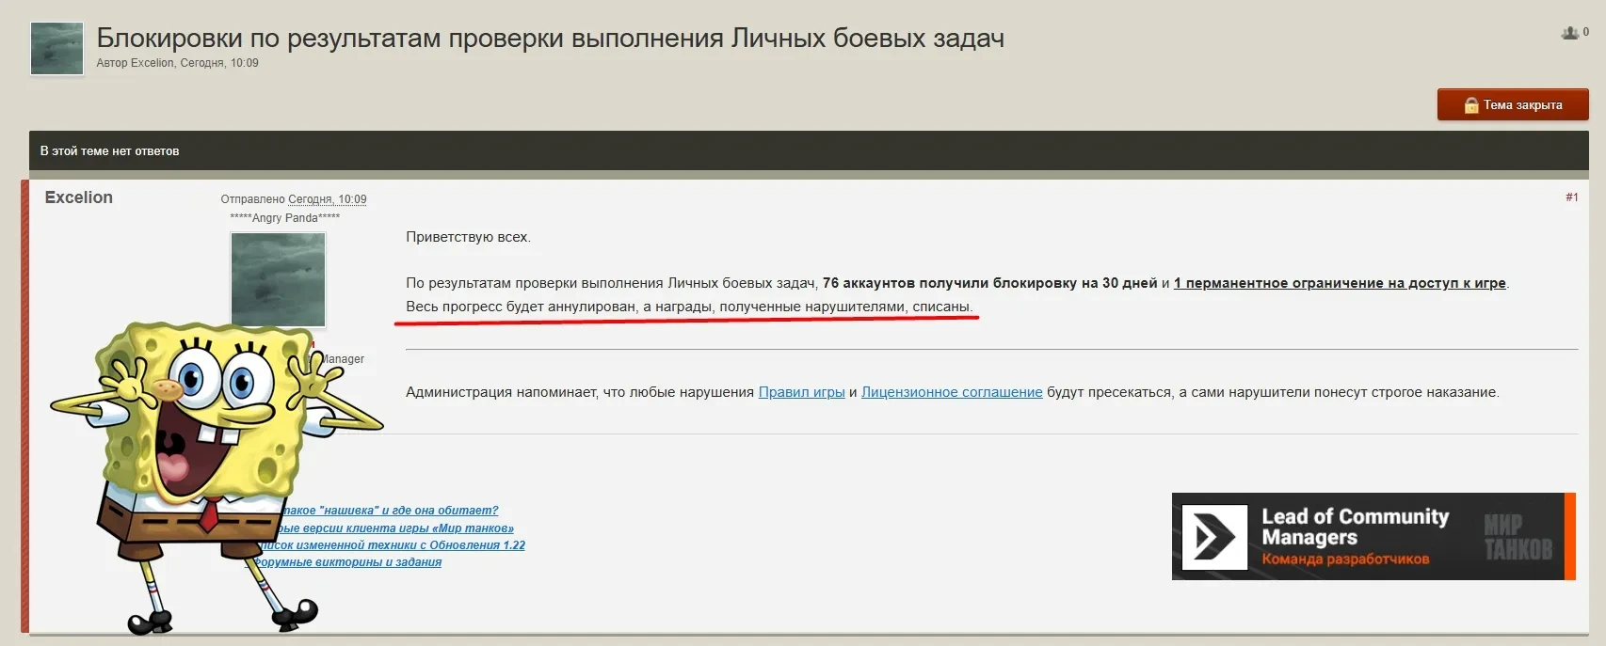Click the users viewing topic icon
Image resolution: width=1606 pixels, height=646 pixels.
pos(1569,33)
